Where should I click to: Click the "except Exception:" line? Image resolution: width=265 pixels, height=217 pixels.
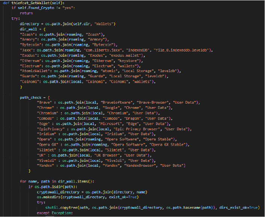click(x=55, y=213)
